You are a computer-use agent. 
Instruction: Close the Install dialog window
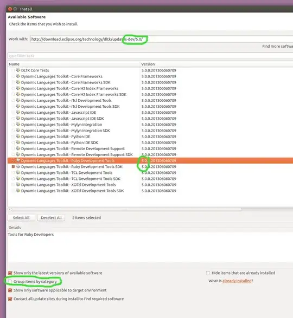coord(10,9)
